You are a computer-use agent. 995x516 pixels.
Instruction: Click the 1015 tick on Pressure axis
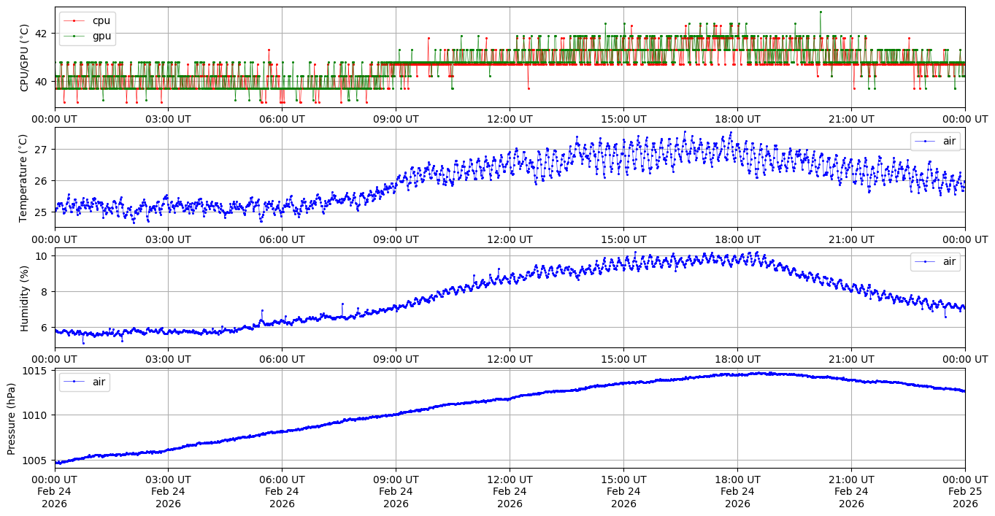(x=35, y=371)
